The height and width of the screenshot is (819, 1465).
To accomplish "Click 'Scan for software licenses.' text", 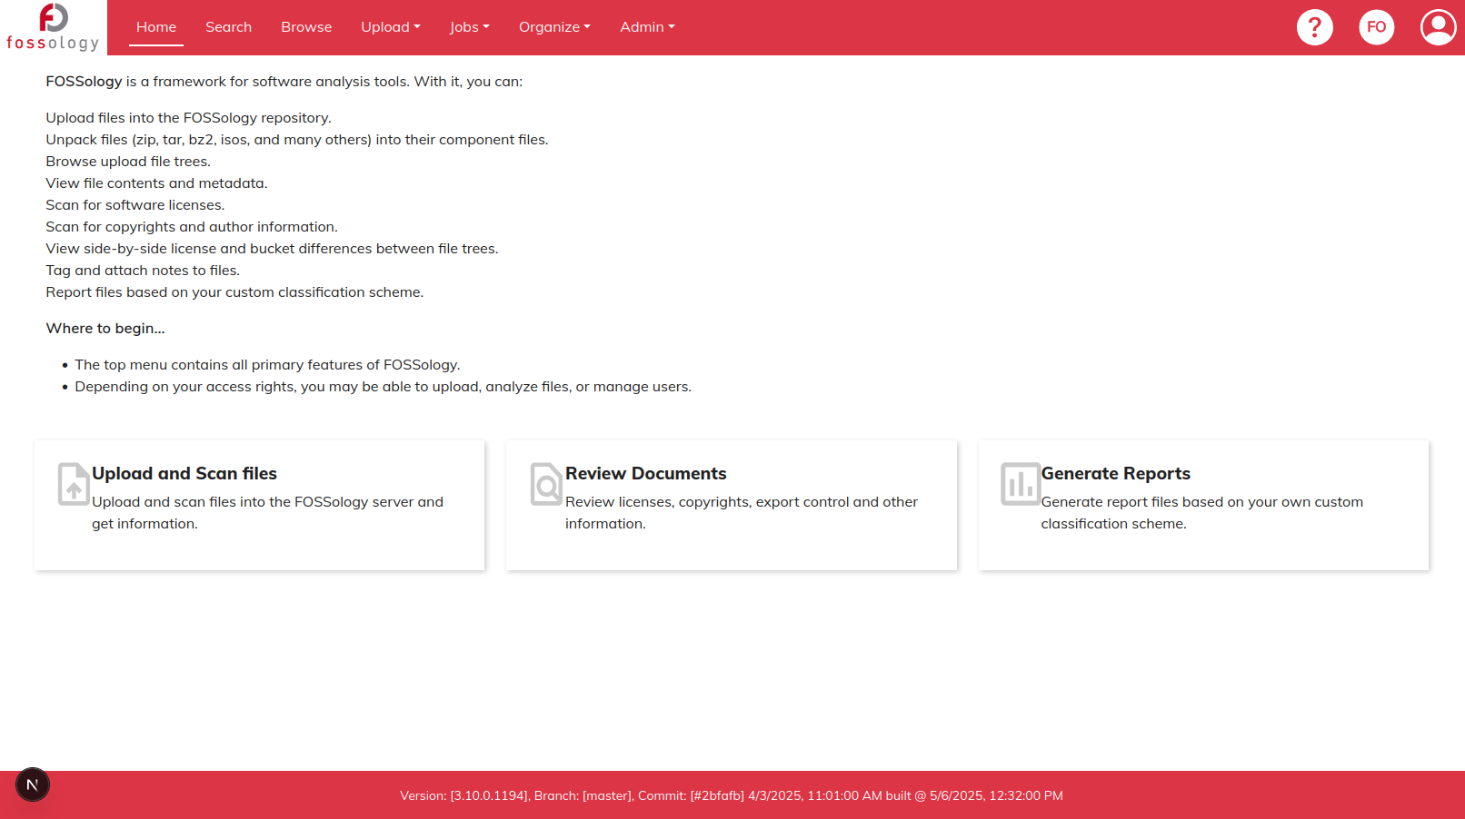I will click(x=135, y=205).
